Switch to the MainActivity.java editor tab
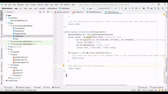 click(95, 12)
